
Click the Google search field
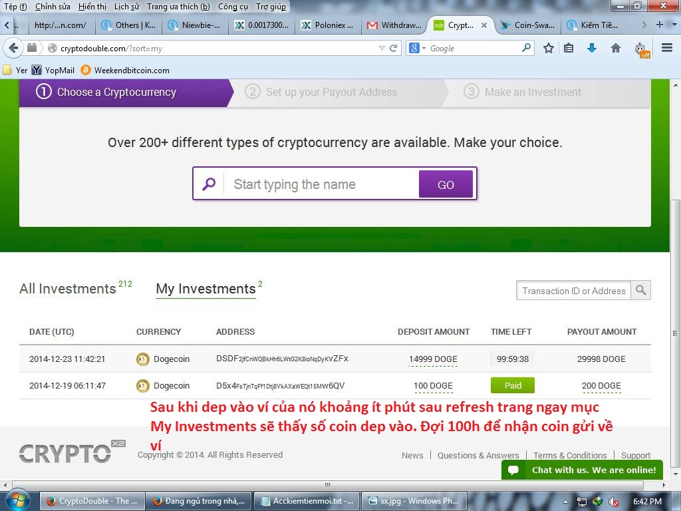[x=475, y=48]
